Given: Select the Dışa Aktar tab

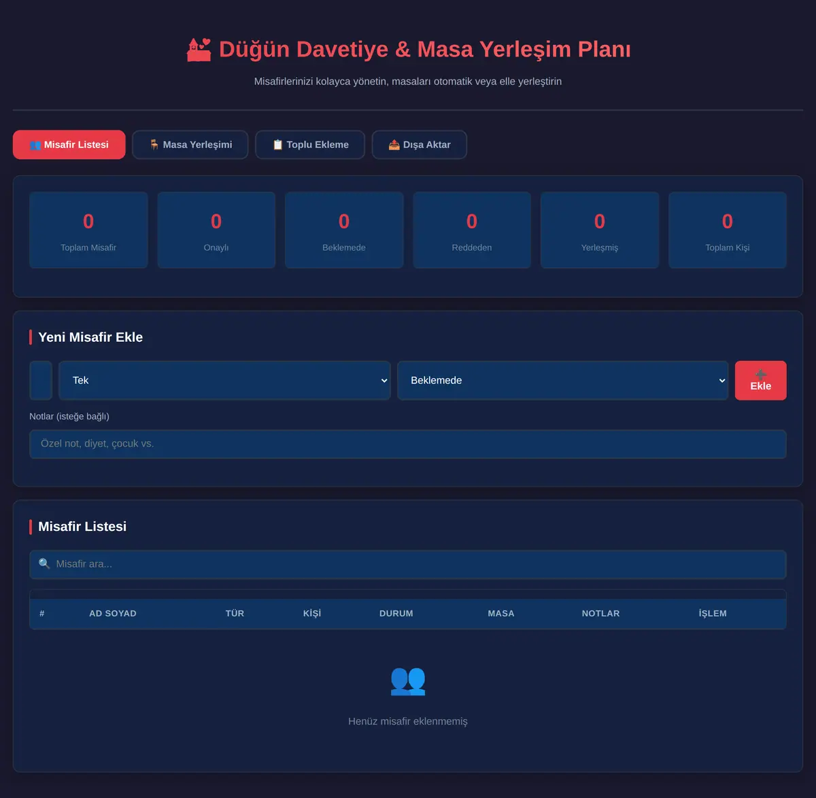Looking at the screenshot, I should tap(420, 145).
